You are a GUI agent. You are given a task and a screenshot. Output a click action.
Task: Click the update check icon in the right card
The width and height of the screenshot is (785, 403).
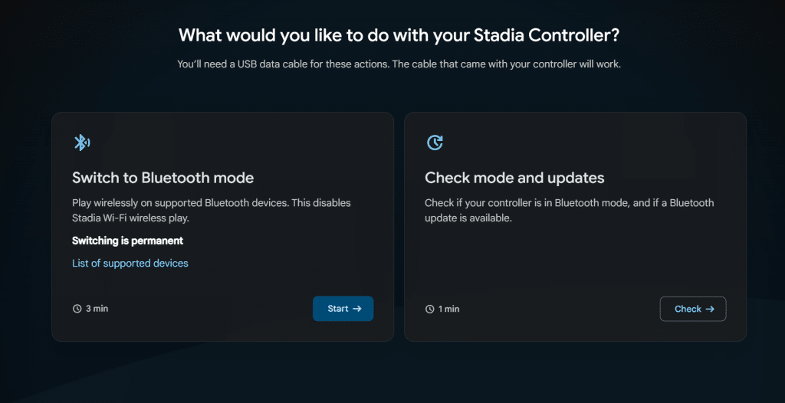(434, 143)
